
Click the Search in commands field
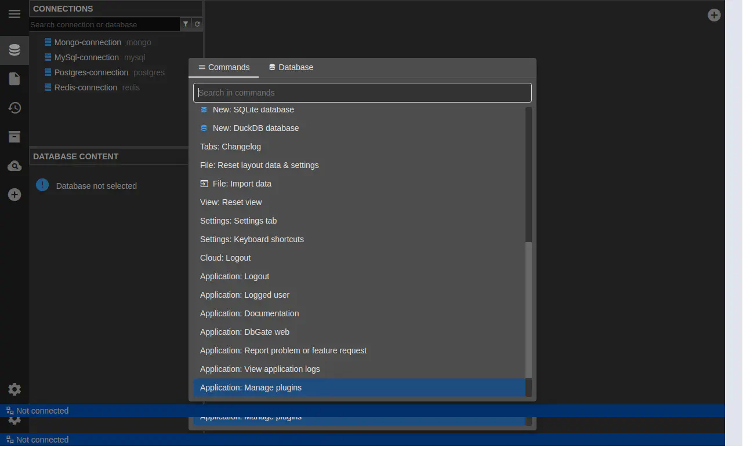click(x=362, y=93)
